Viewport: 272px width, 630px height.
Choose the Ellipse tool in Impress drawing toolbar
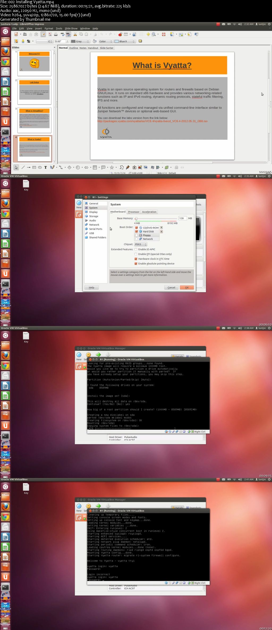pyautogui.click(x=40, y=167)
